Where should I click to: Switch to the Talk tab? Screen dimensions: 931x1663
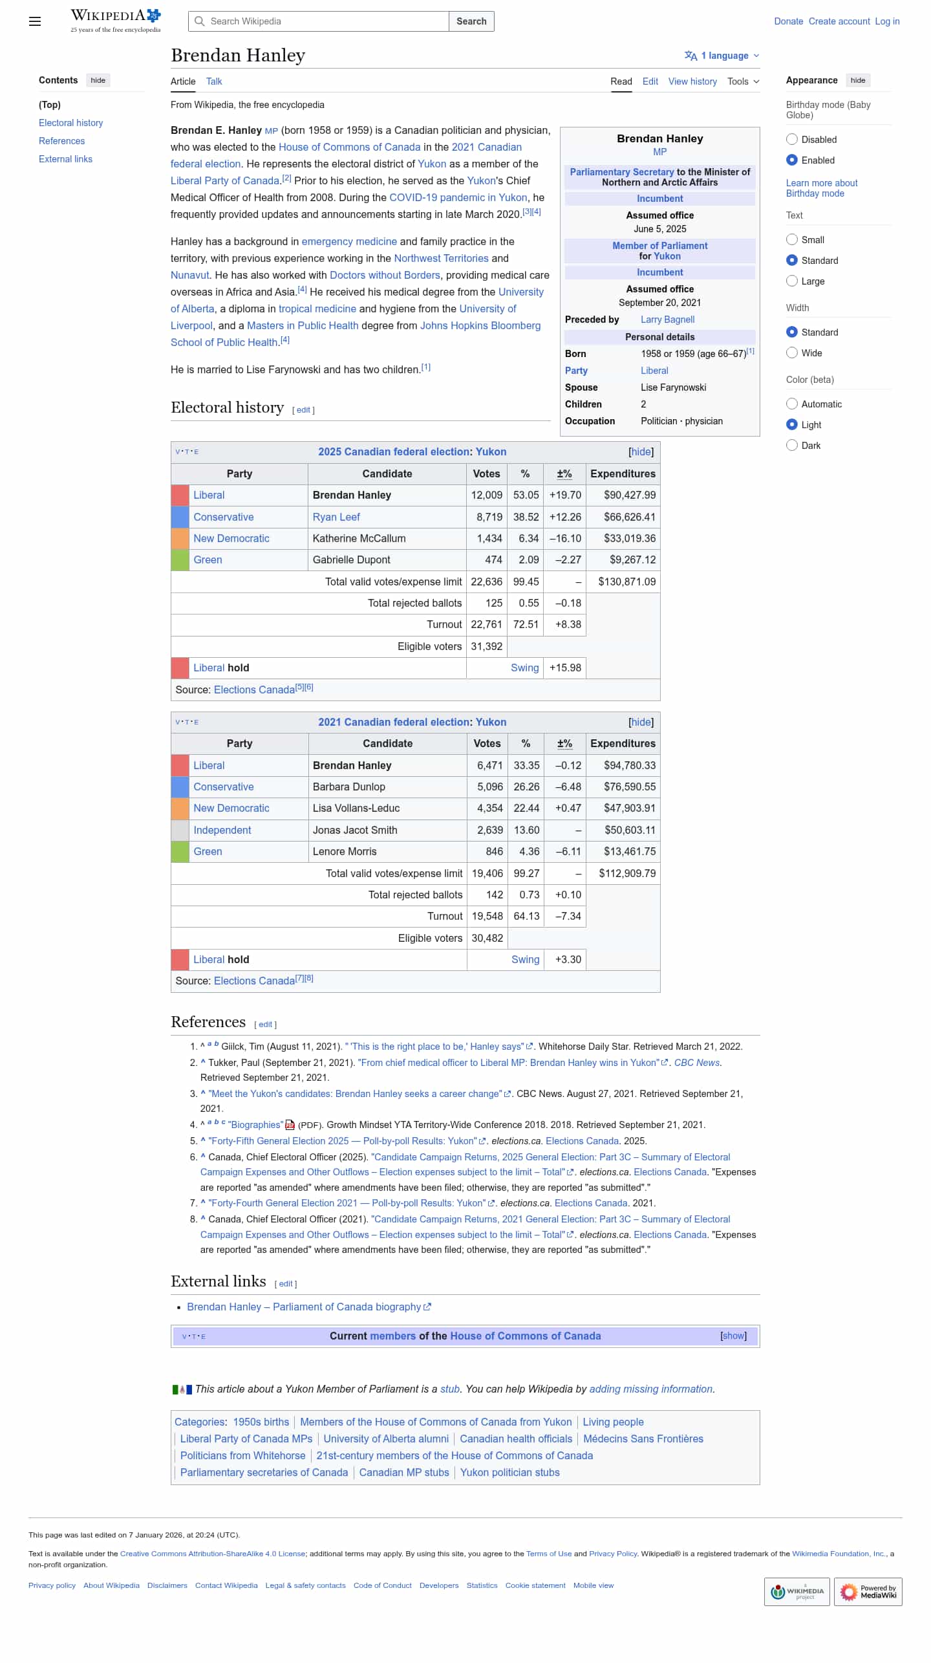tap(214, 82)
